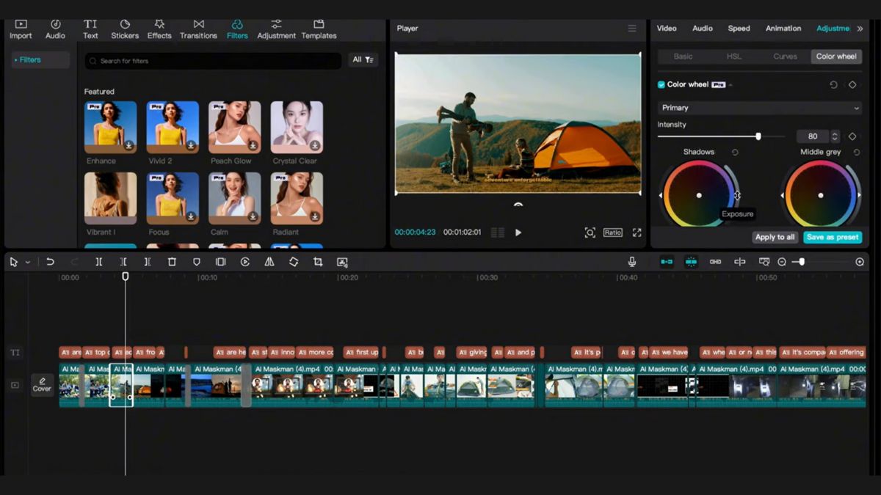Screen dimensions: 881x495
Task: Select the Split tool in timeline toolbar
Action: pos(99,262)
